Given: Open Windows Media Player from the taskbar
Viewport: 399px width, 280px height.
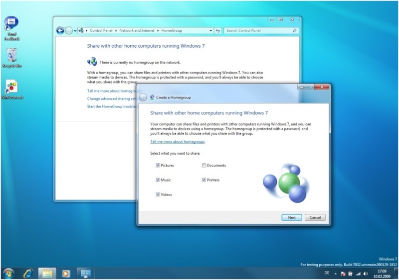Looking at the screenshot, I should [66, 274].
